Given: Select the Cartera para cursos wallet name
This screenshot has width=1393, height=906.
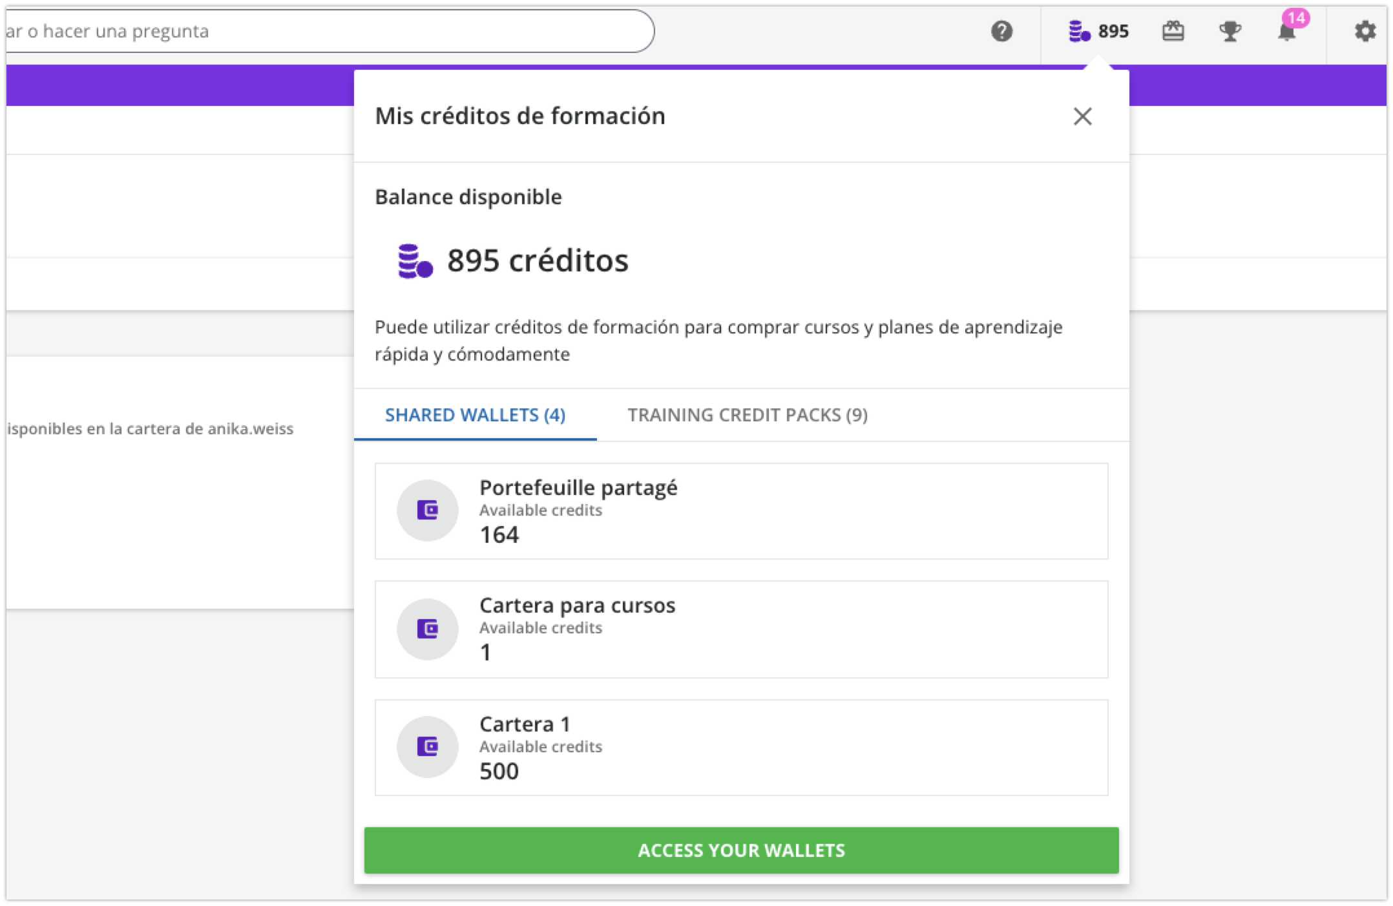Looking at the screenshot, I should 577,606.
